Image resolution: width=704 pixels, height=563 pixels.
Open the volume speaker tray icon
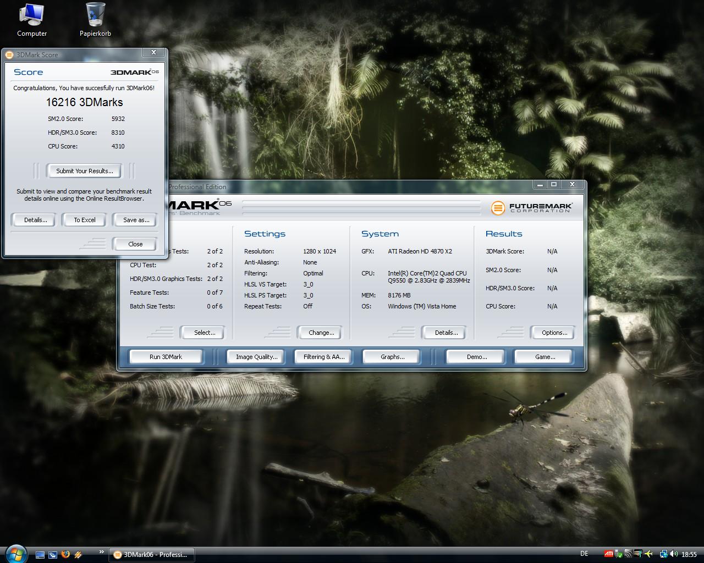point(674,554)
